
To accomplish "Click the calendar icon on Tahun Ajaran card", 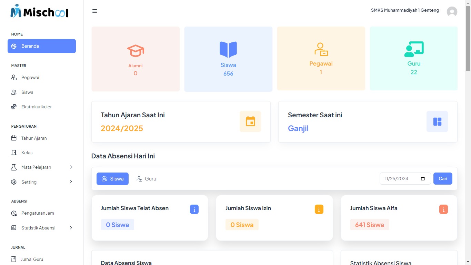I will 250,121.
